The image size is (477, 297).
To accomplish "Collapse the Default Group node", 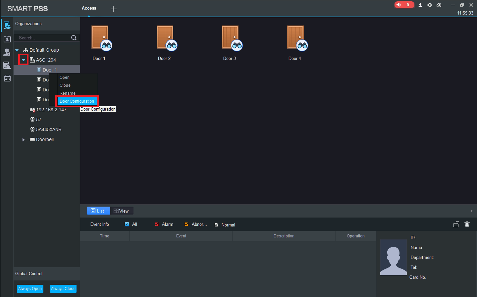I will (x=17, y=50).
